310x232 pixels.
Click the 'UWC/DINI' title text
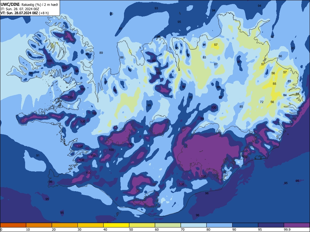point(10,4)
